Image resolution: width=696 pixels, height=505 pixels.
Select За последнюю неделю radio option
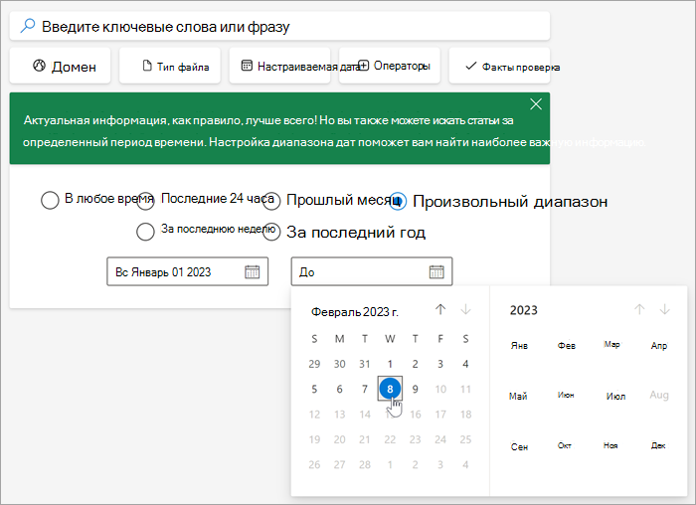tap(145, 232)
